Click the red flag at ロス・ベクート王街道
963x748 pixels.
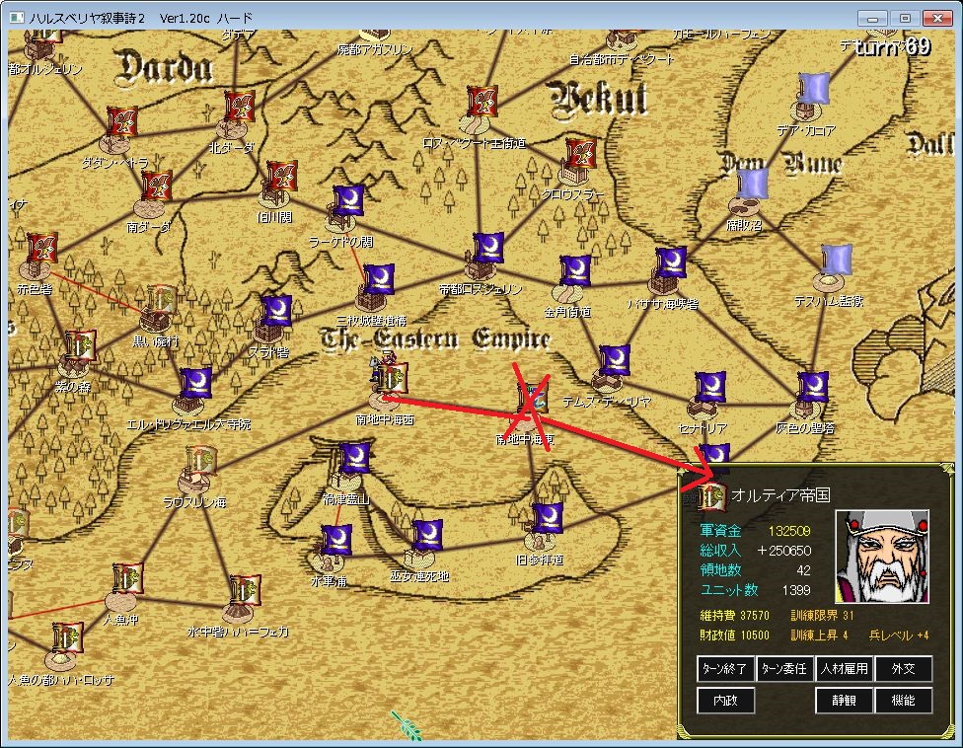(482, 102)
